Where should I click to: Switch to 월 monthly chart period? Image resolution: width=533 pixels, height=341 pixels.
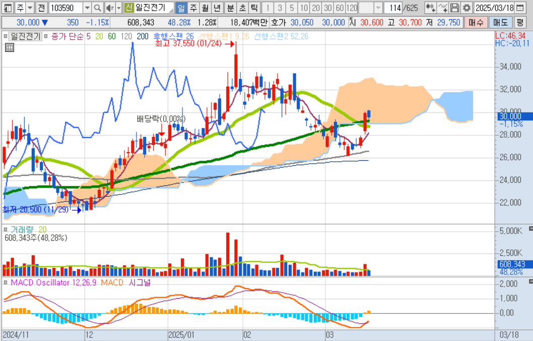pyautogui.click(x=205, y=8)
